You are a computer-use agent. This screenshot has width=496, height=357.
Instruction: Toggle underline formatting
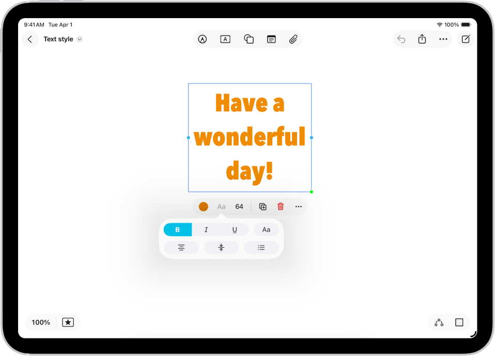pyautogui.click(x=235, y=229)
